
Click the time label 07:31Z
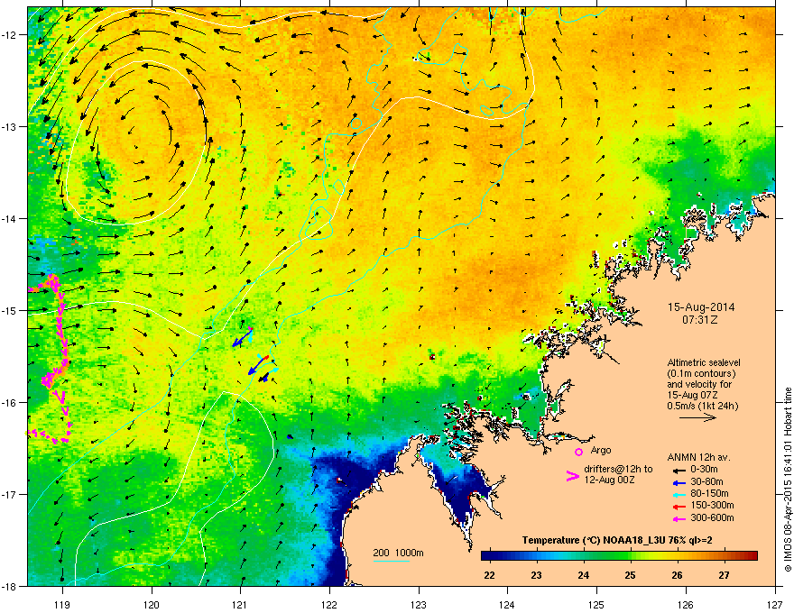[700, 320]
